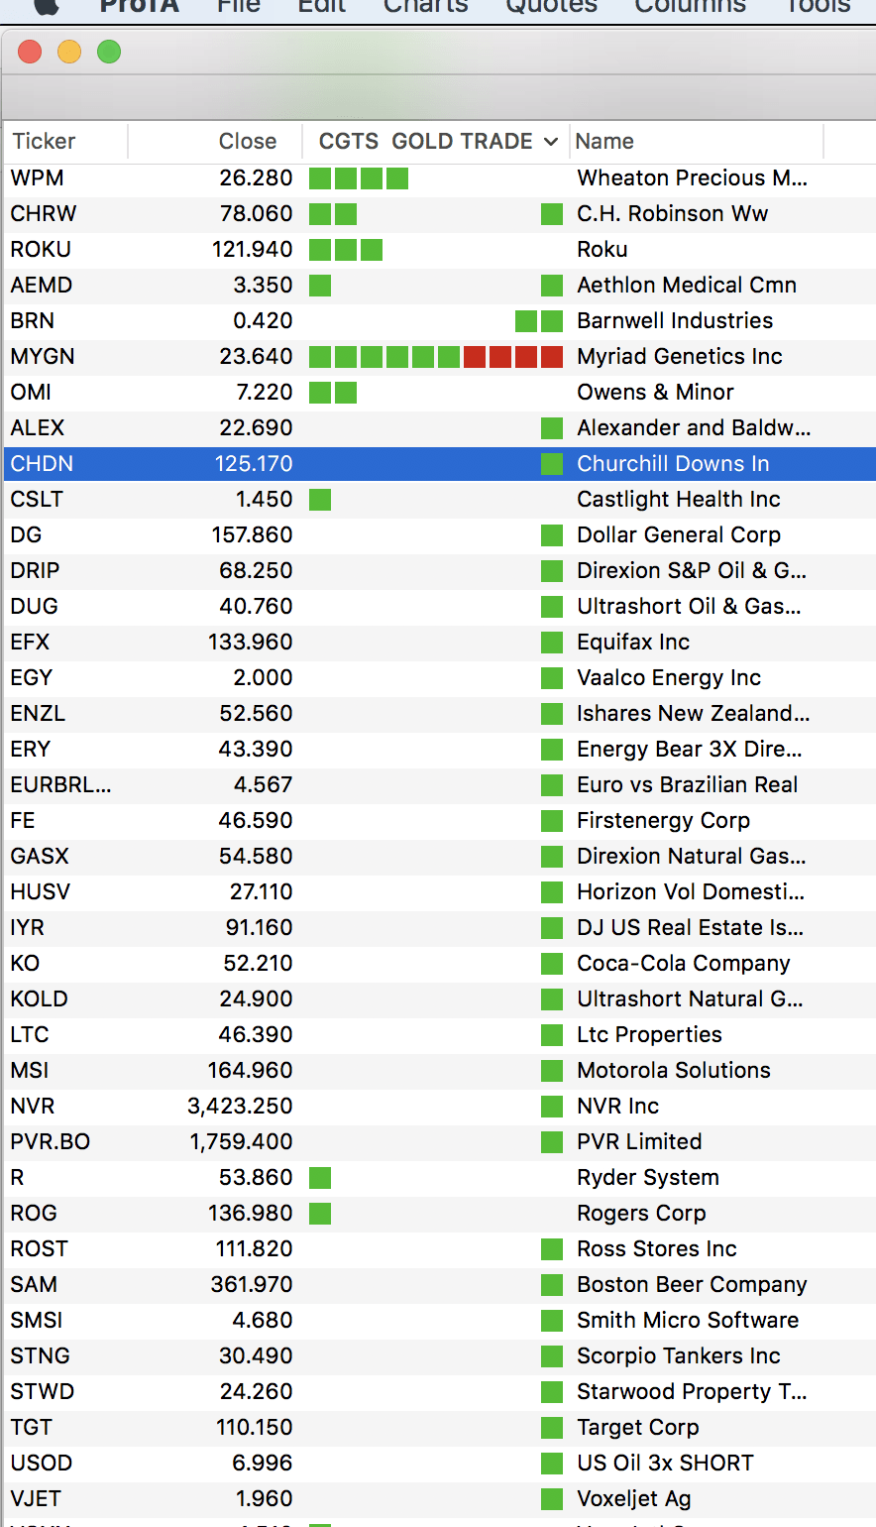Click the two green squares in the BRN row
Viewport: 876px width, 1527px height.
coord(539,320)
